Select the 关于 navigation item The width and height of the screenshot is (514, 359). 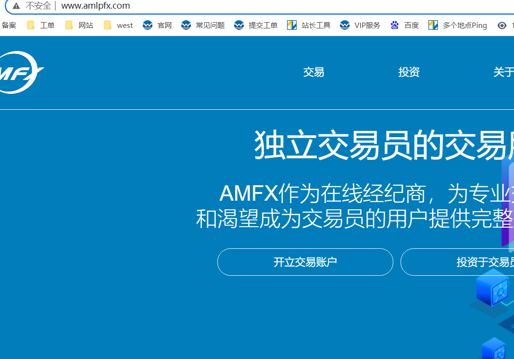point(503,72)
